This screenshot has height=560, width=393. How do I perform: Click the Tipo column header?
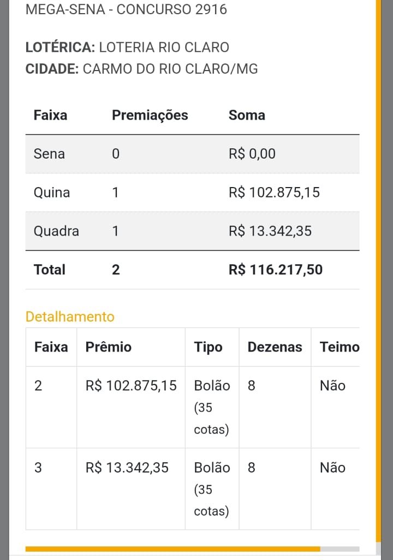tap(208, 347)
